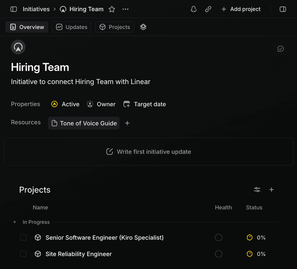This screenshot has height=269, width=297.
Task: Open projects display options sliders icon
Action: [257, 190]
